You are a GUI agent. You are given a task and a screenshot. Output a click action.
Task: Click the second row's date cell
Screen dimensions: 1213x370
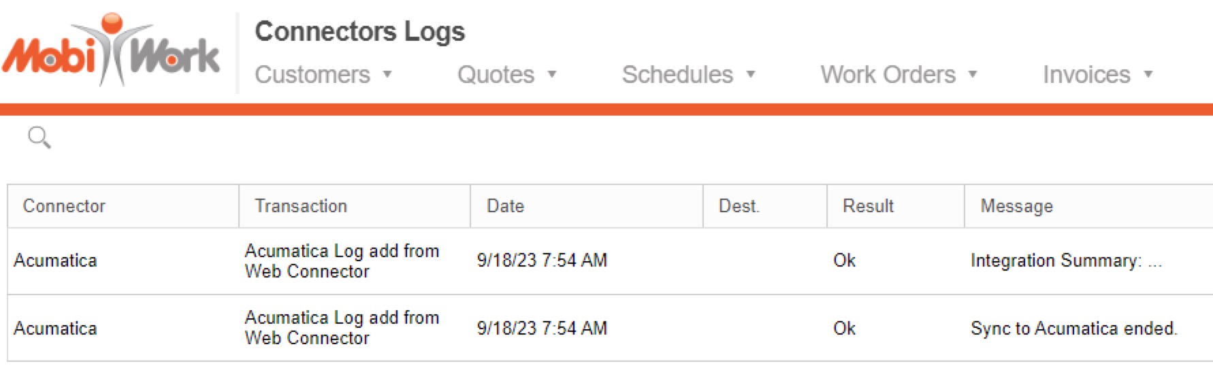[542, 329]
